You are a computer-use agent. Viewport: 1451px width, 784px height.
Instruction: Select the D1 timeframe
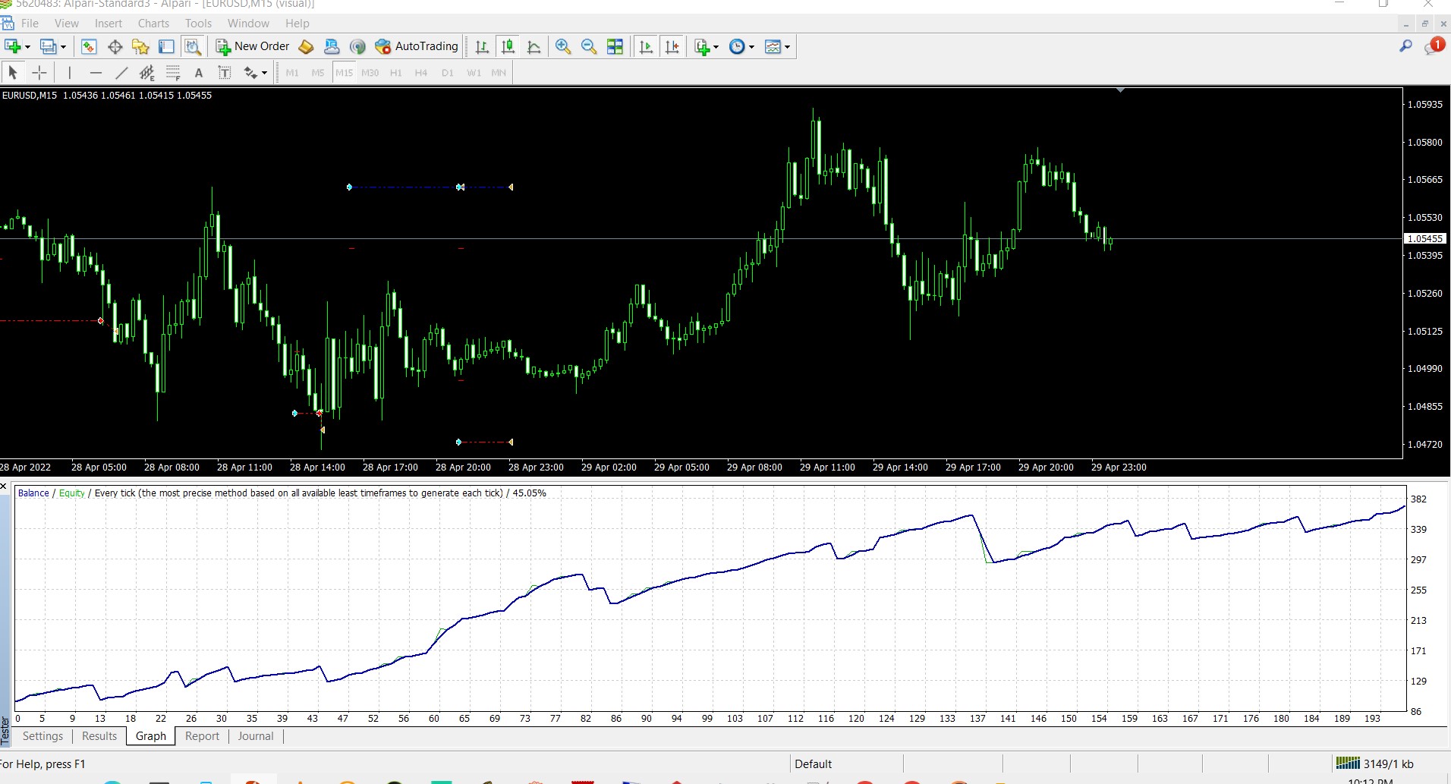(448, 73)
